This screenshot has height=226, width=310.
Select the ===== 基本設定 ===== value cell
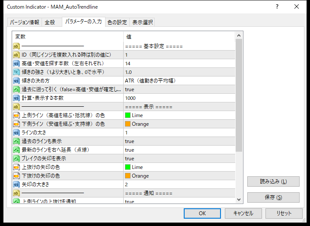pyautogui.click(x=179, y=46)
